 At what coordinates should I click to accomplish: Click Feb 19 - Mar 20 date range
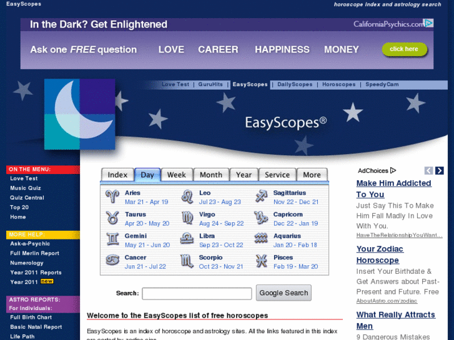[295, 266]
